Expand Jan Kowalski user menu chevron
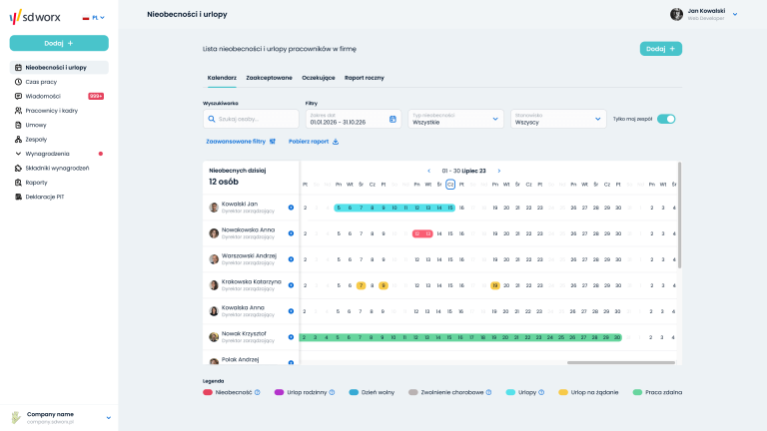Screen dimensions: 767x431 coord(735,15)
